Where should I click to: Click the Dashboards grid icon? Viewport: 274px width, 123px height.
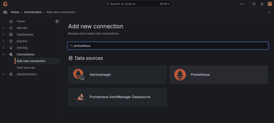(x=11, y=35)
